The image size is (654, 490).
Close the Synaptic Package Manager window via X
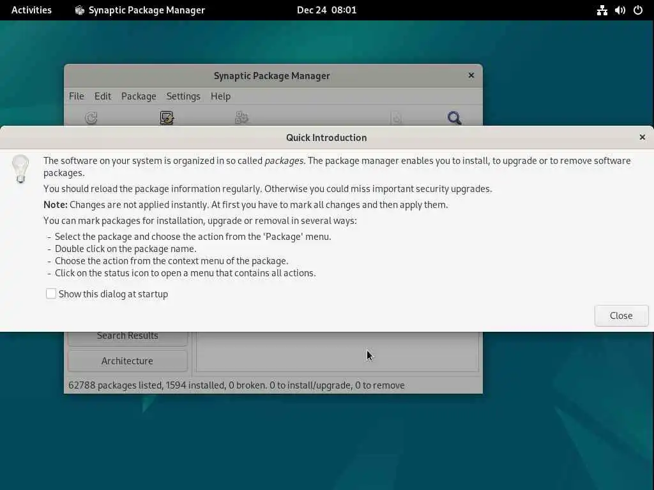coord(471,75)
